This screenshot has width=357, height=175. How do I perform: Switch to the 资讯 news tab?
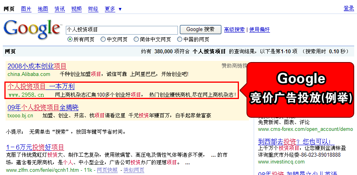[x=60, y=9]
